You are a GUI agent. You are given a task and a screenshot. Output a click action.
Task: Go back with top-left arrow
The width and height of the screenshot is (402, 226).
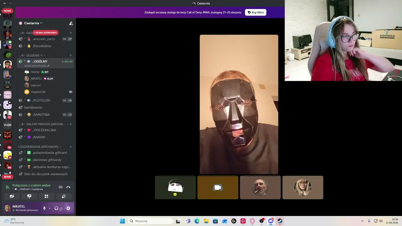pos(5,3)
